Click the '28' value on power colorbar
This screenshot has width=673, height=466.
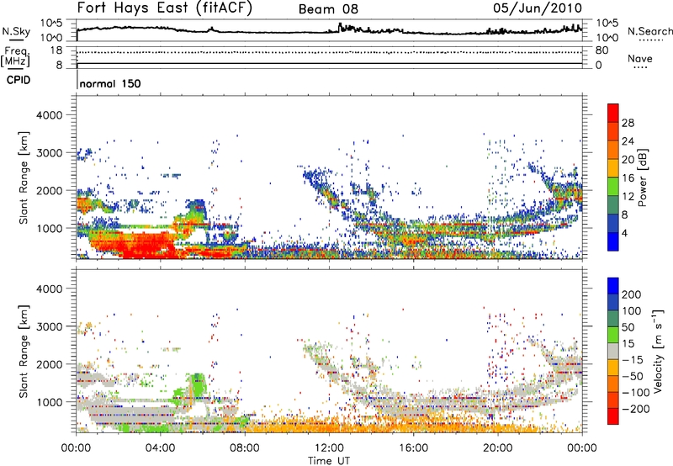(628, 123)
